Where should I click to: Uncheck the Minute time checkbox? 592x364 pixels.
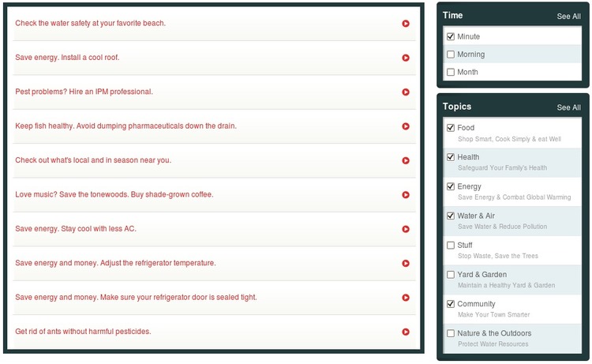click(x=451, y=37)
